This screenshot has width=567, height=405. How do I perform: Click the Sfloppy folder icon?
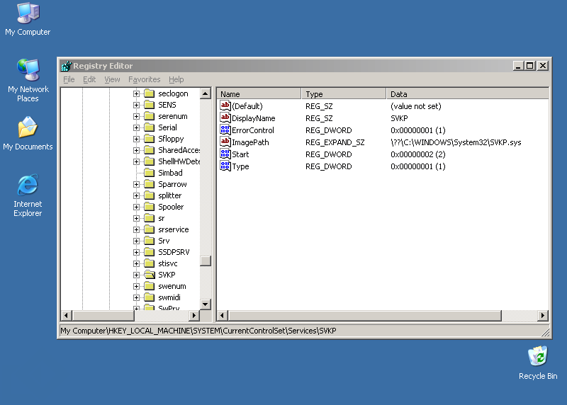click(x=150, y=139)
